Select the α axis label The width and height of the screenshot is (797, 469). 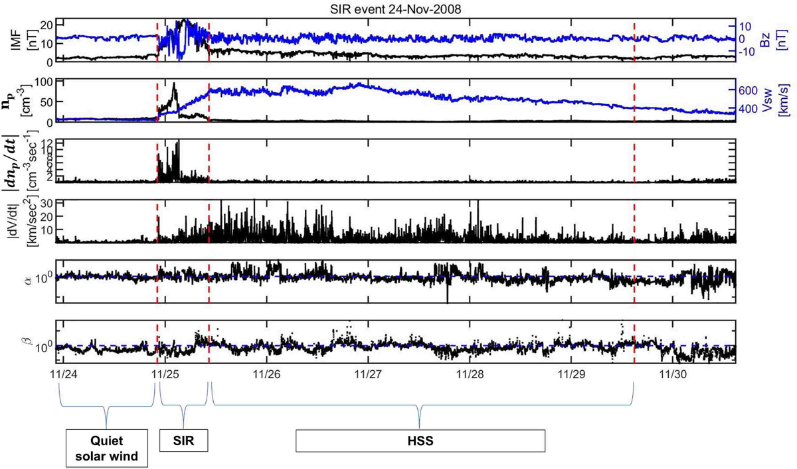(x=28, y=281)
